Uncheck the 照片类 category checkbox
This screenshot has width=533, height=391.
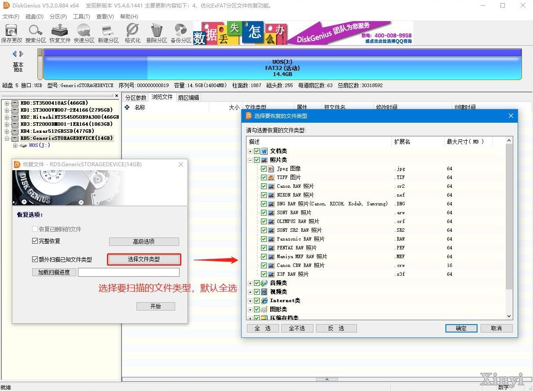(x=257, y=160)
